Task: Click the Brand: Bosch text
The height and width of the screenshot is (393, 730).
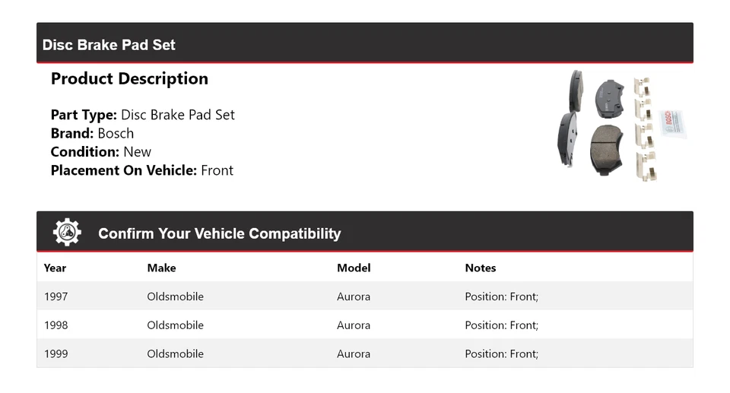Action: (92, 133)
